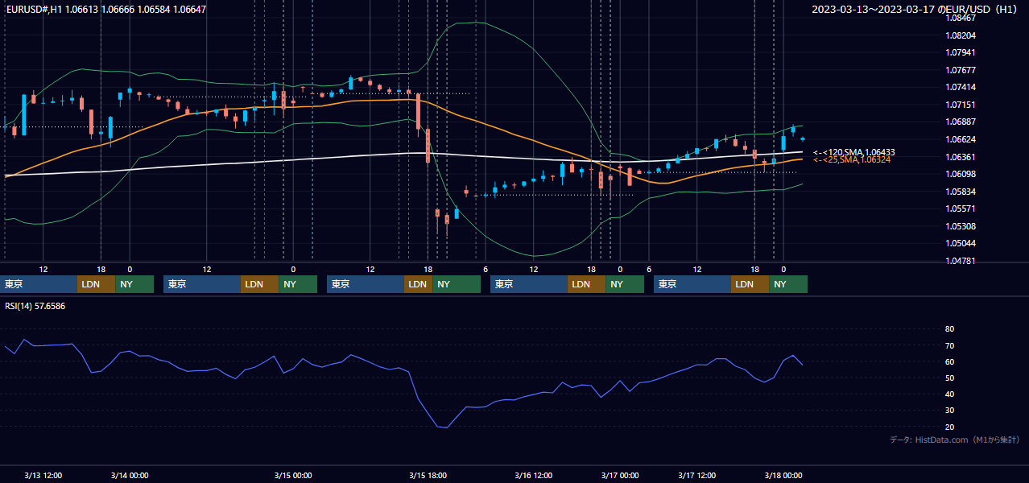
Task: Select the 2023-03-13～2023-03-17 EUR/USD (H1) chart title
Action: [915, 10]
